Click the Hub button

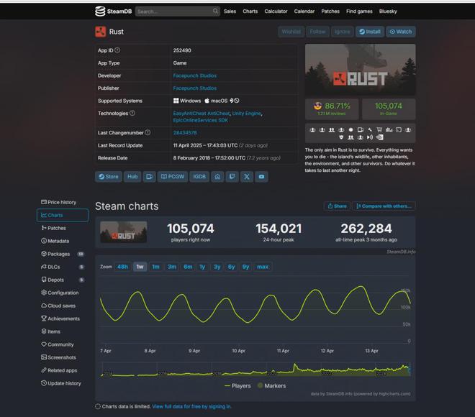(132, 177)
